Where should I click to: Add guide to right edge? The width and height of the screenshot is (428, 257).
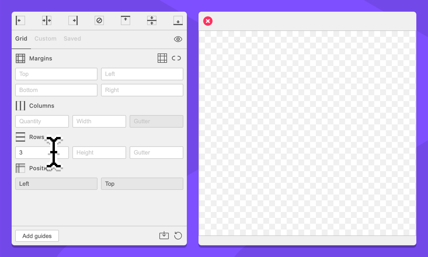click(73, 20)
